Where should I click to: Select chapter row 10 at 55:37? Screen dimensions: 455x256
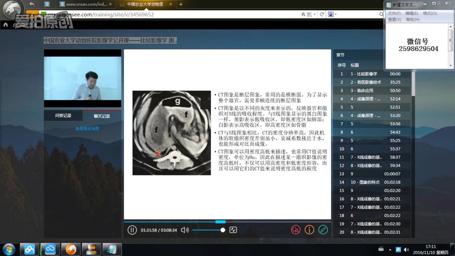coord(372,149)
